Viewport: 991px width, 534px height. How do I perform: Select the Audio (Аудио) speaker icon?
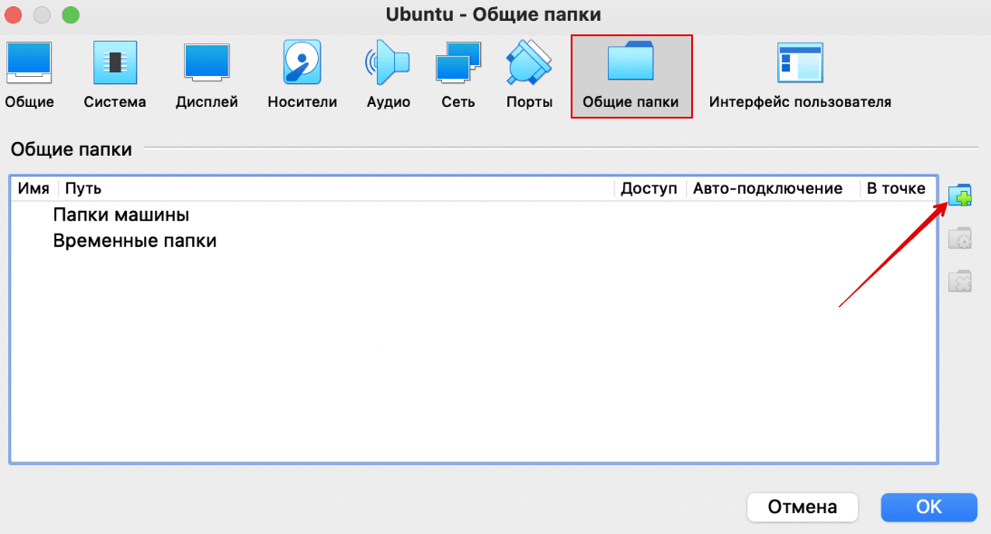point(388,63)
